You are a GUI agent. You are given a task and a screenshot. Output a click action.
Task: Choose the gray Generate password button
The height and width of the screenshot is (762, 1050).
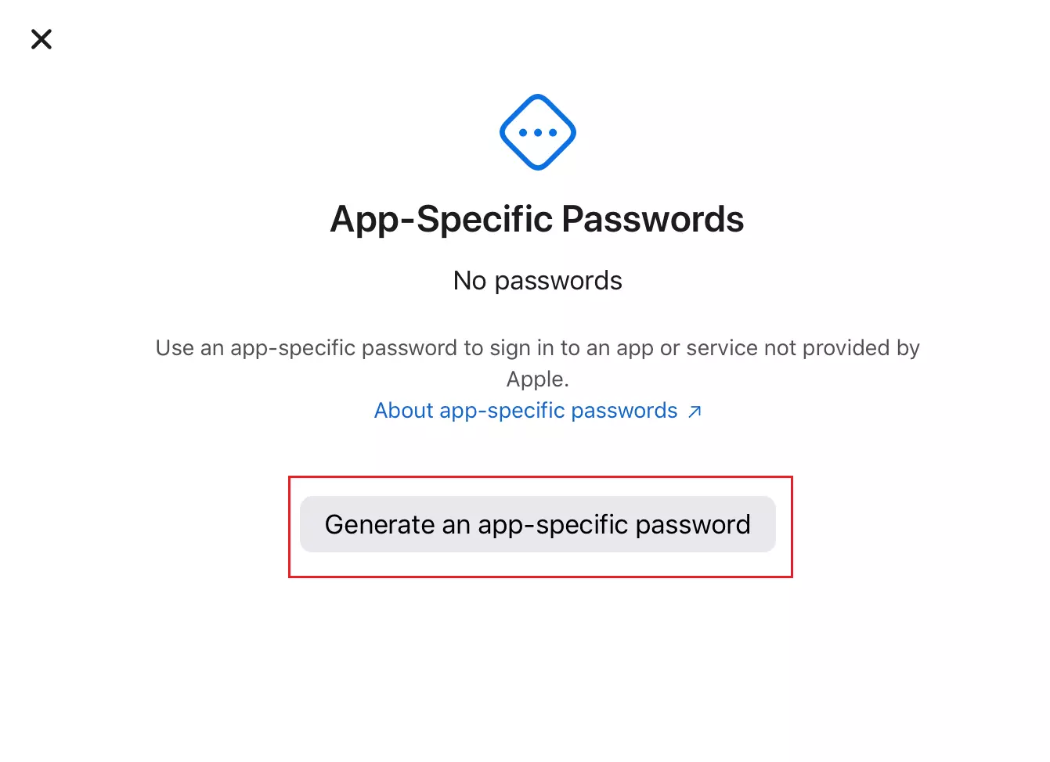pyautogui.click(x=538, y=524)
